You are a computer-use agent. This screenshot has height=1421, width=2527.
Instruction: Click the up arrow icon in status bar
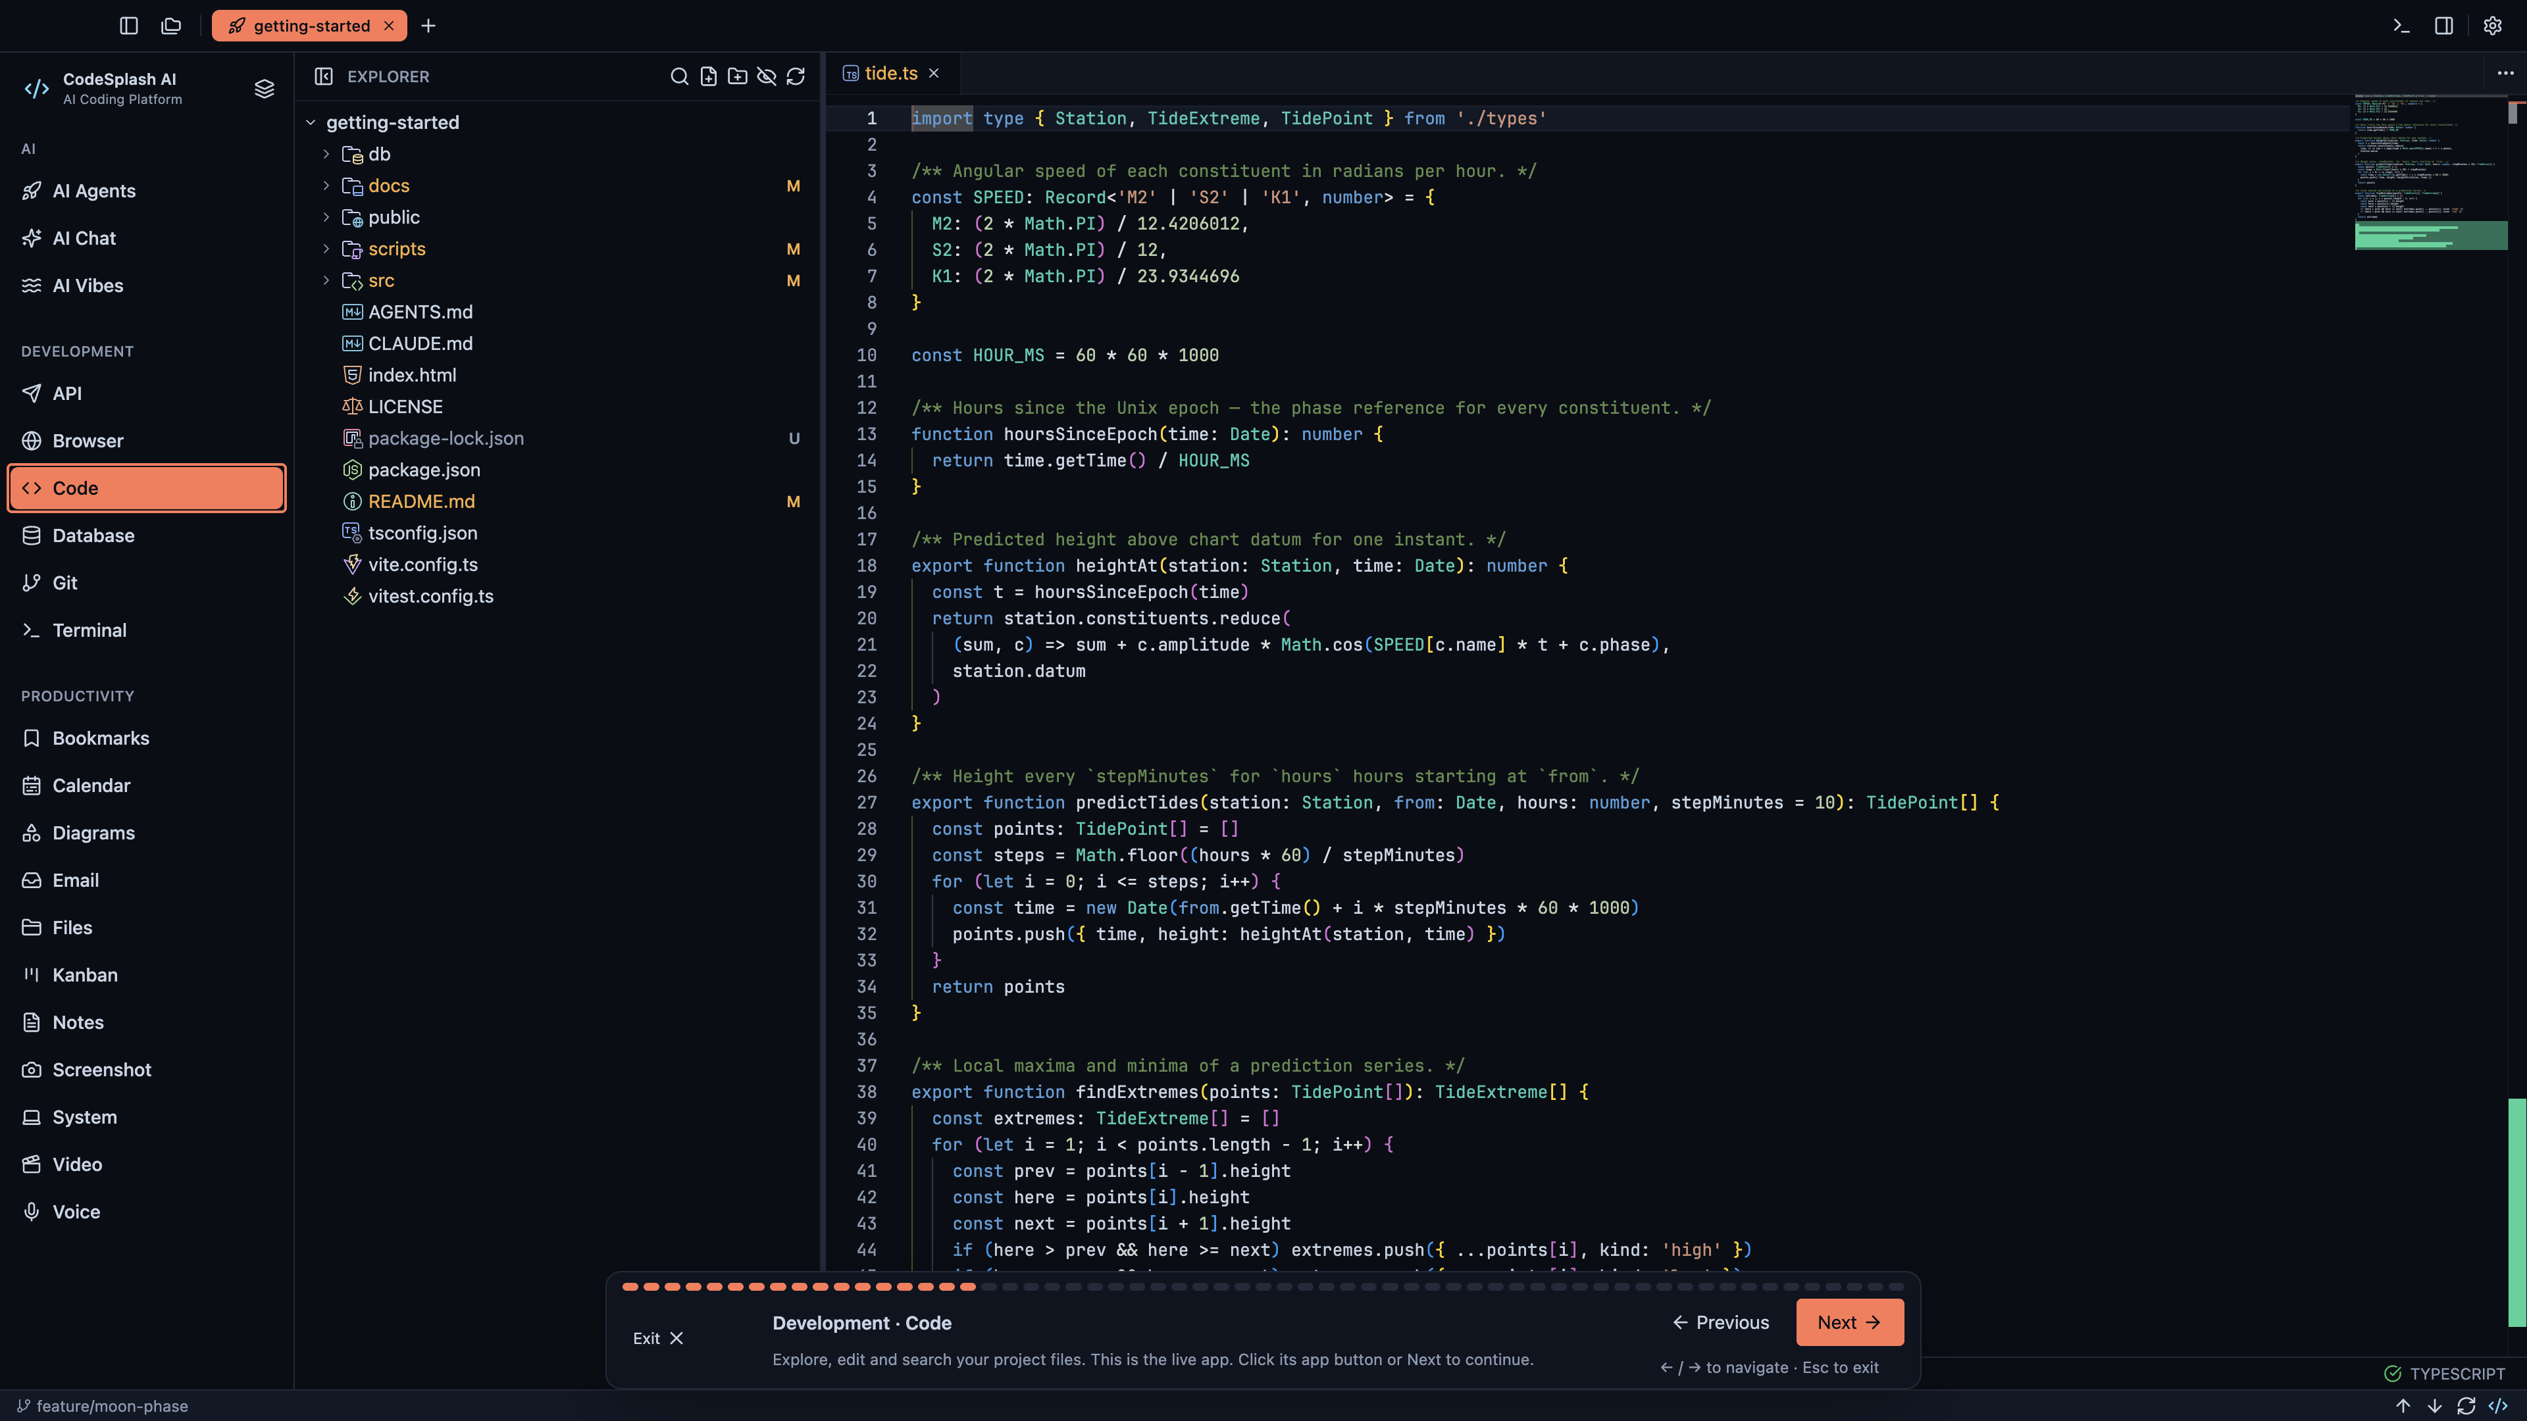pos(2403,1405)
